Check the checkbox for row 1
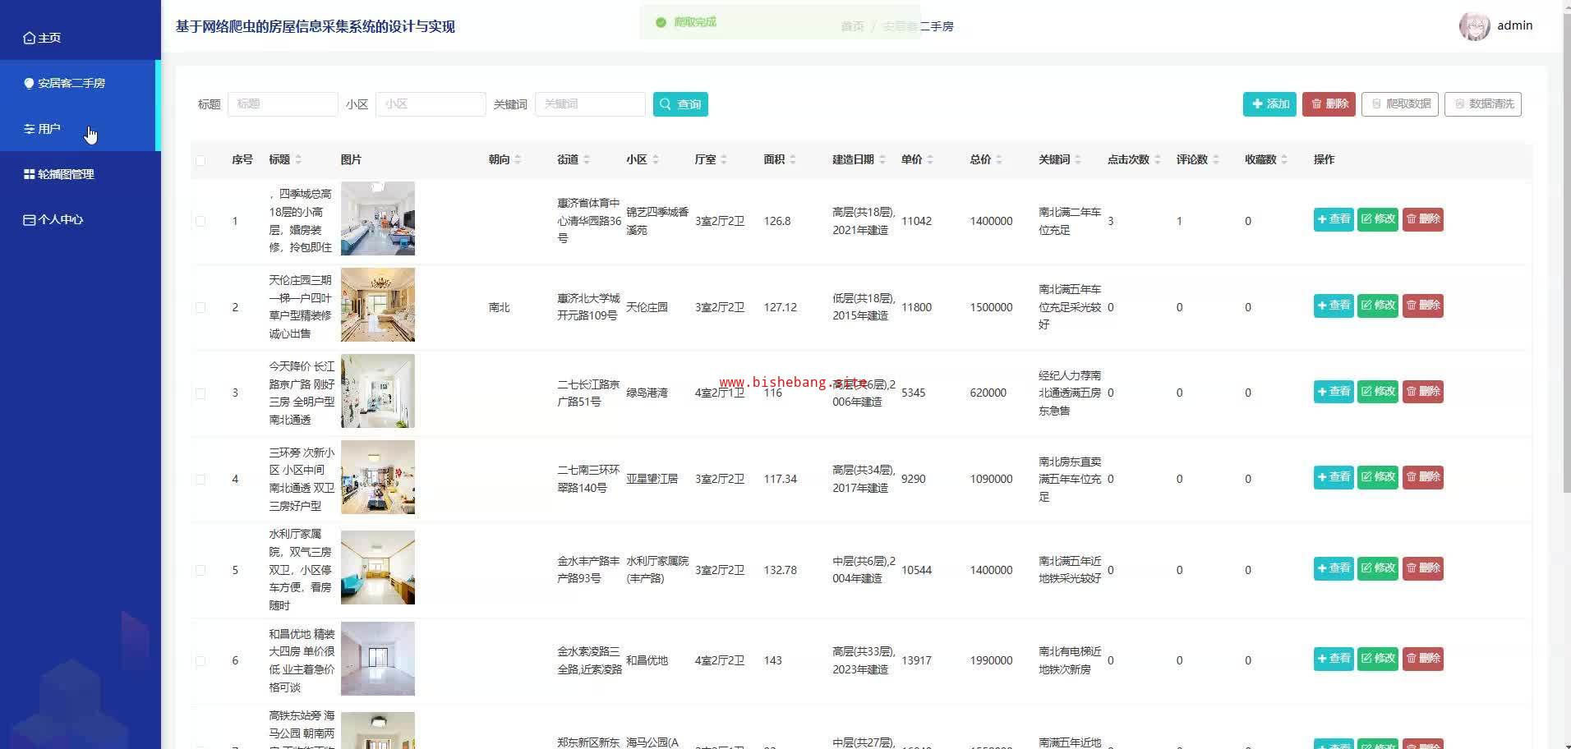The image size is (1571, 749). [x=200, y=221]
